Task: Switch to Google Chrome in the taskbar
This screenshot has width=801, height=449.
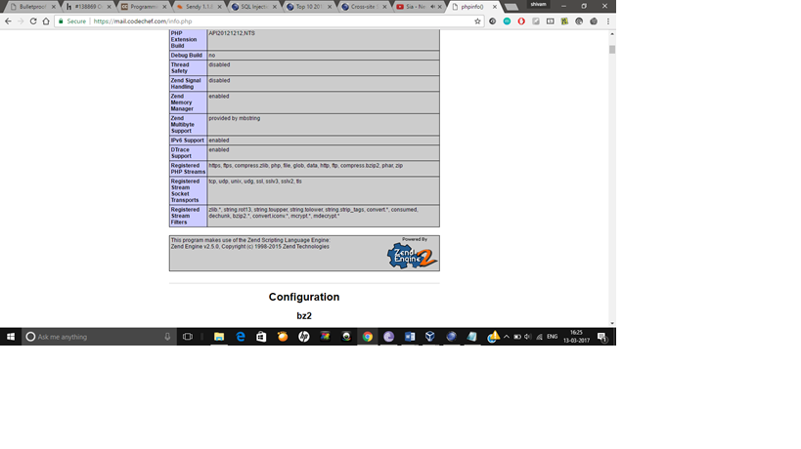Action: (x=368, y=337)
